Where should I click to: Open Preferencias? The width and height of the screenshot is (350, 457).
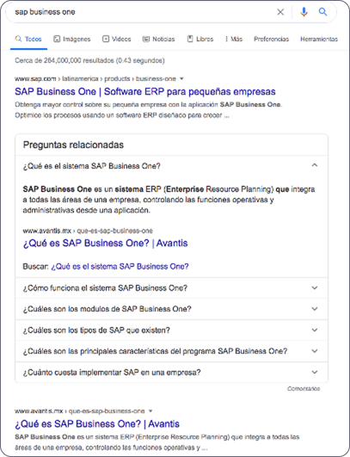coord(271,39)
